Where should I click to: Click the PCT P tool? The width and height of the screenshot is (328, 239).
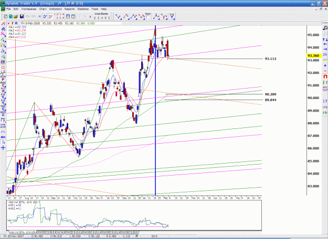tap(3, 90)
